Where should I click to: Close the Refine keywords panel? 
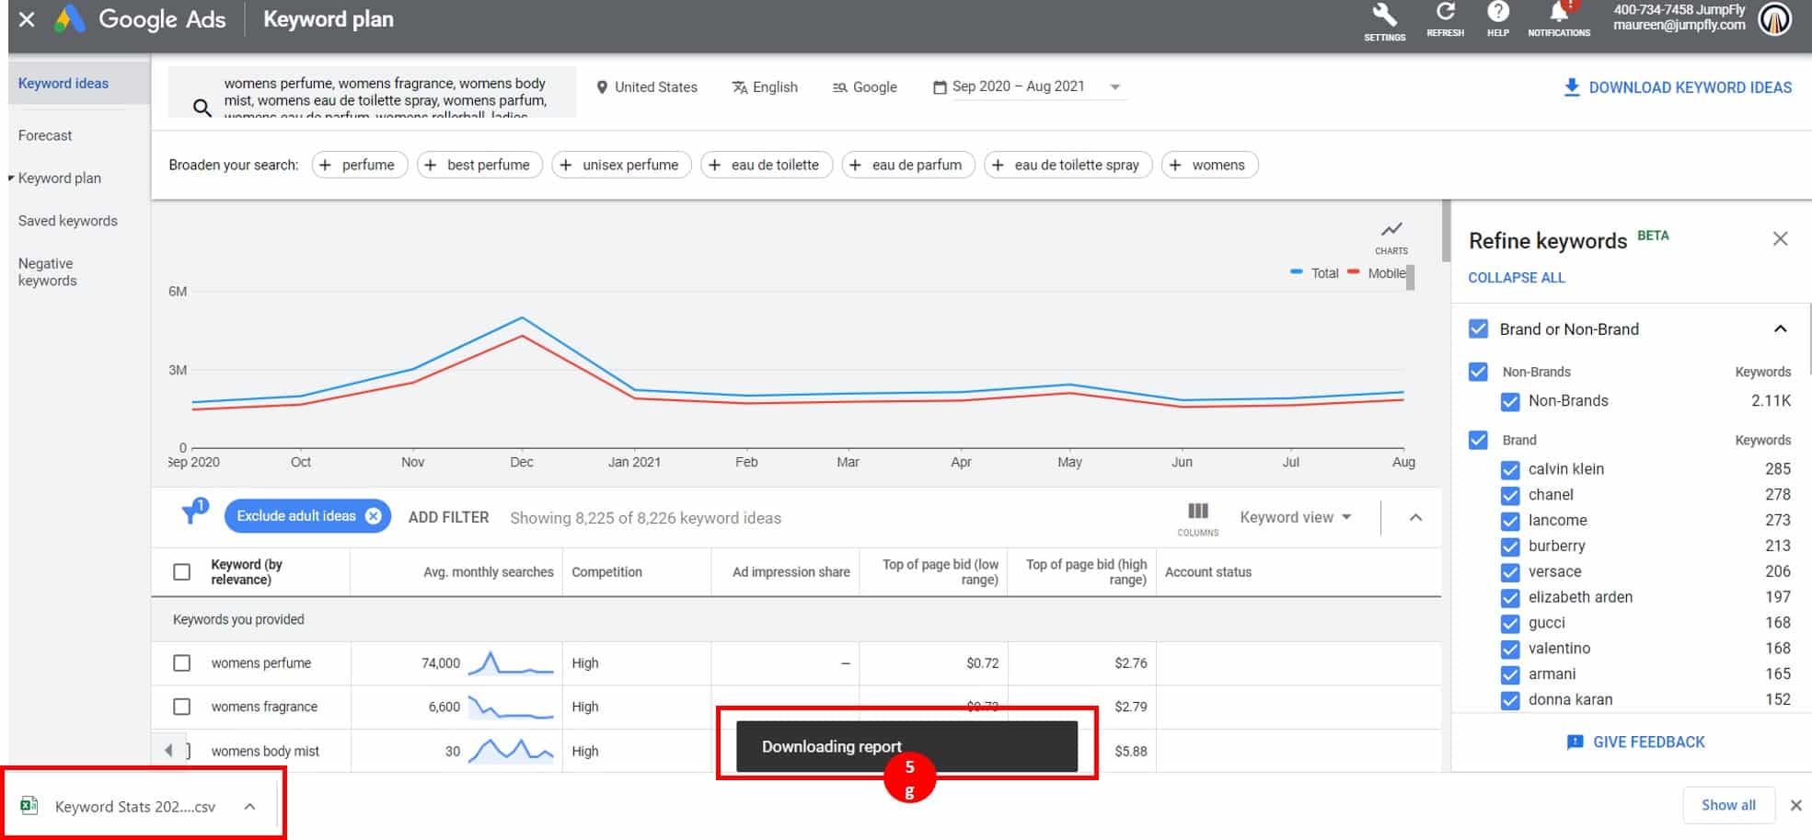[1781, 239]
